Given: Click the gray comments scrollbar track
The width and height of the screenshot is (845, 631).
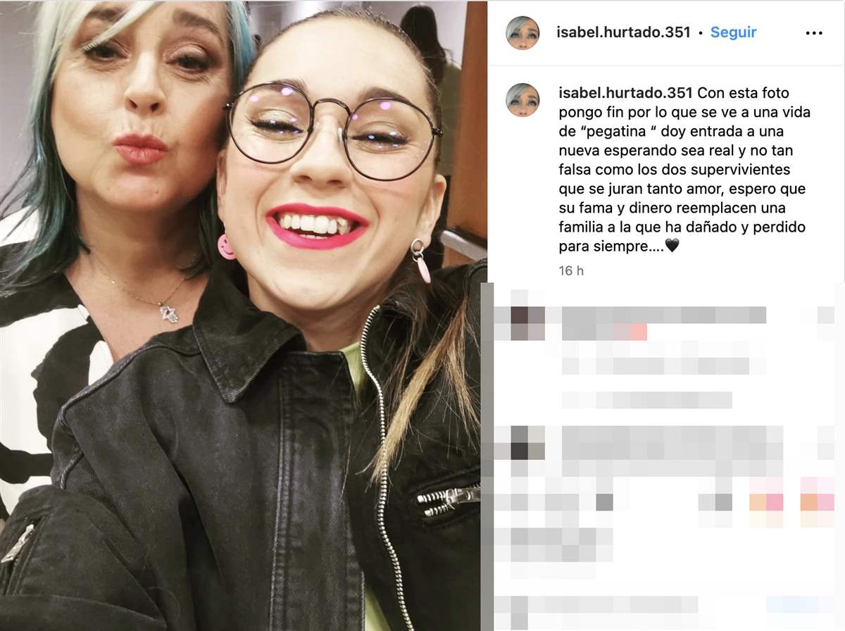Looking at the screenshot, I should 487,456.
